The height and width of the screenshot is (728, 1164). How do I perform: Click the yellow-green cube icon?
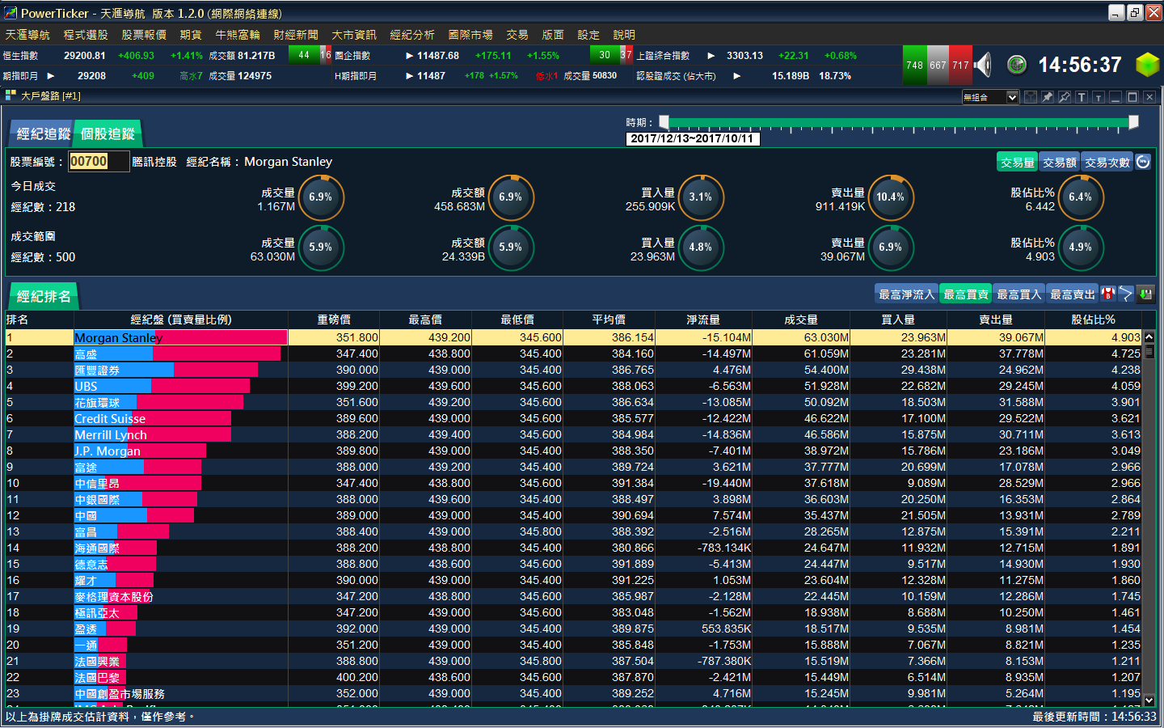coord(1147,65)
